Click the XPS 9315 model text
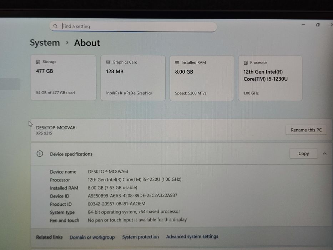 click(44, 133)
